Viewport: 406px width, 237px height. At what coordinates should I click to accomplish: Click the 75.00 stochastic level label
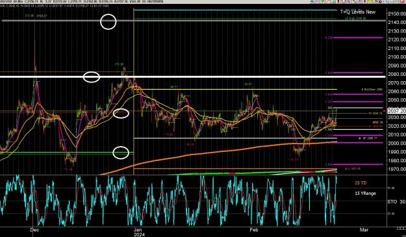pyautogui.click(x=390, y=188)
